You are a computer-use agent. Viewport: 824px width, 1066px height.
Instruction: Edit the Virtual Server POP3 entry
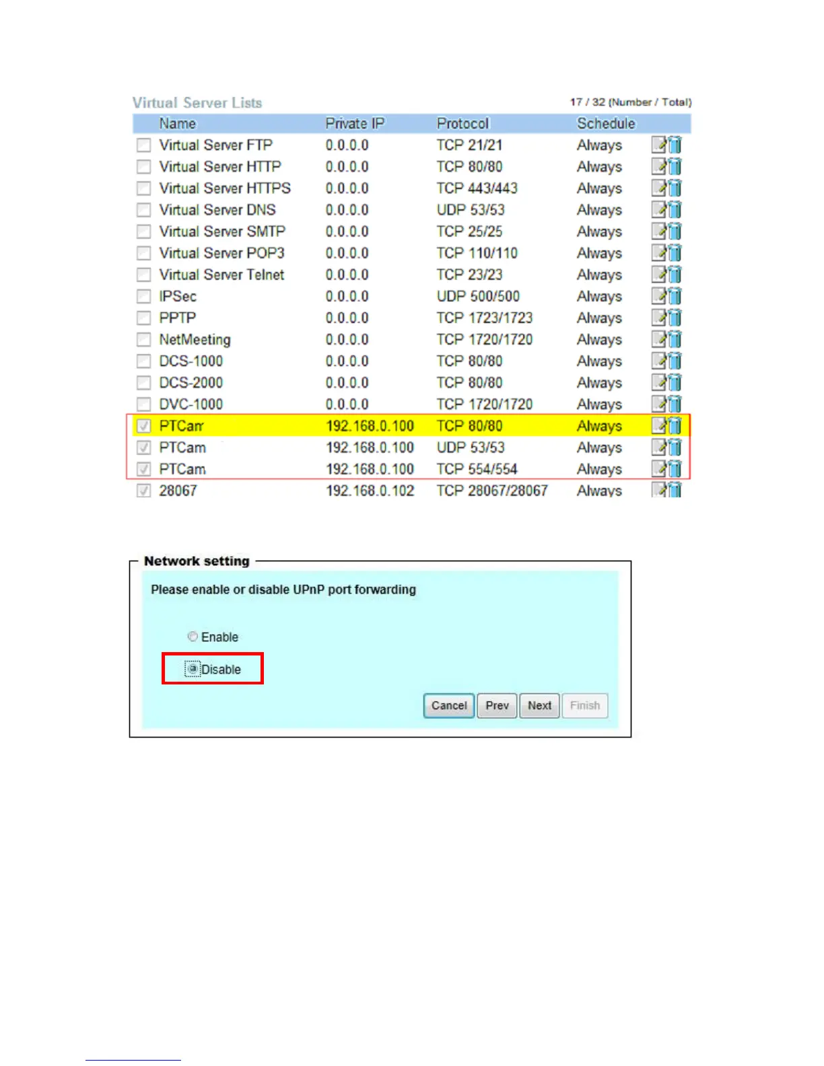659,252
